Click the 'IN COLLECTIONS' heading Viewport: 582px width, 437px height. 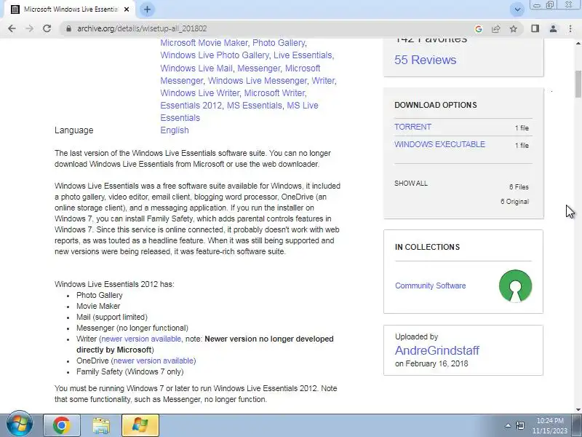click(x=427, y=247)
